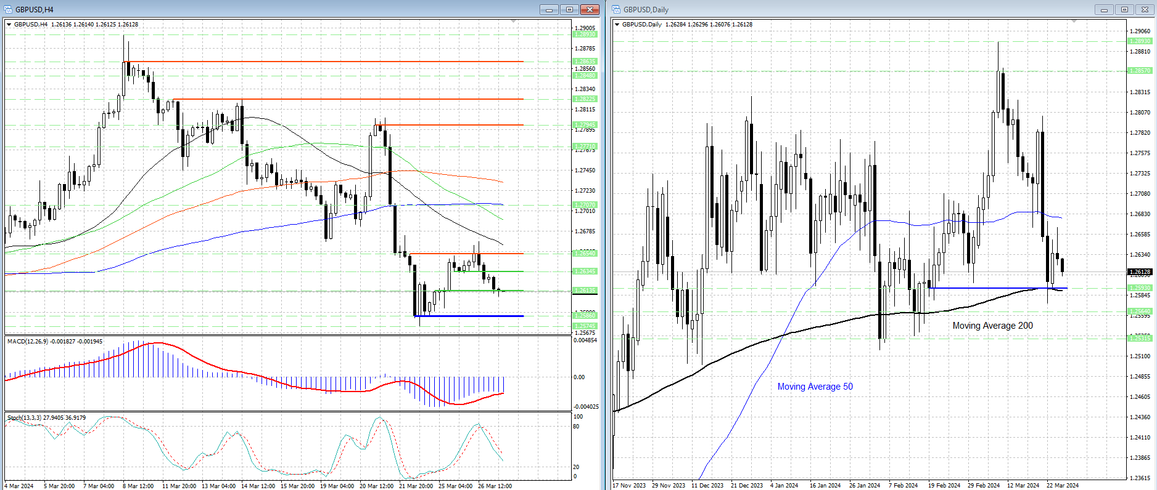Click the 4 Jan 2024 date label
Image resolution: width=1157 pixels, height=490 pixels.
point(785,485)
